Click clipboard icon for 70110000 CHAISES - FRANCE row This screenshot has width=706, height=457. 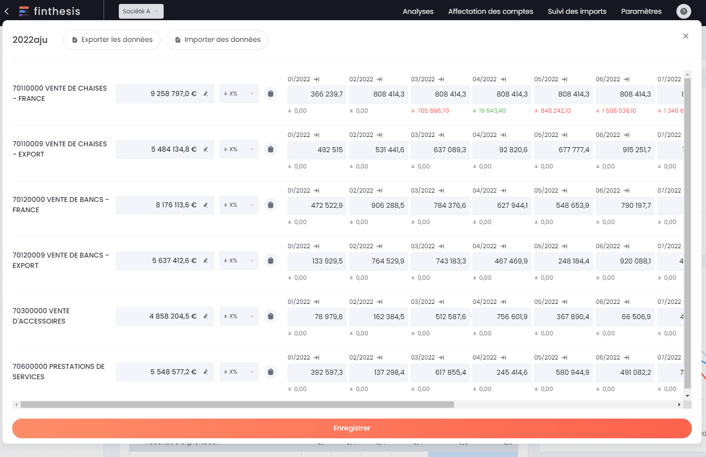pos(271,94)
